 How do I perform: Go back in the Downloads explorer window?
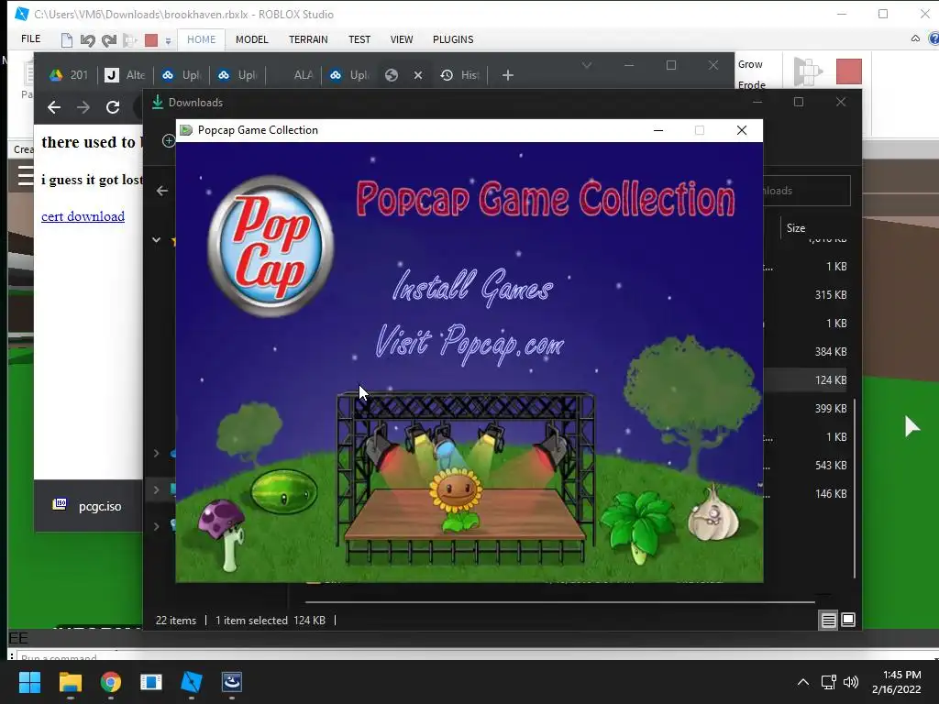point(161,191)
